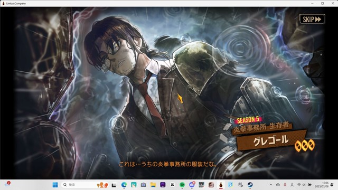Open the Windows Start menu
Viewport: 338px width, 190px height.
pyautogui.click(x=55, y=185)
